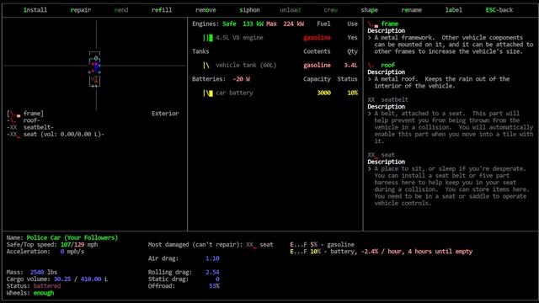Viewport: 539px width, 303px height.
Task: Select the shape command
Action: pos(370,10)
